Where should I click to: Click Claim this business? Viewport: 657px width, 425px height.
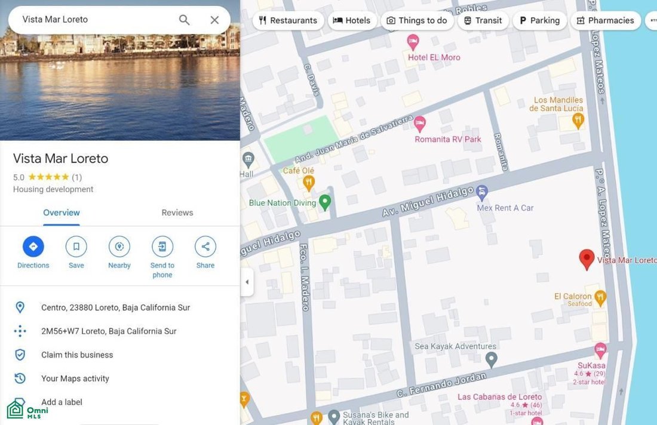[77, 355]
